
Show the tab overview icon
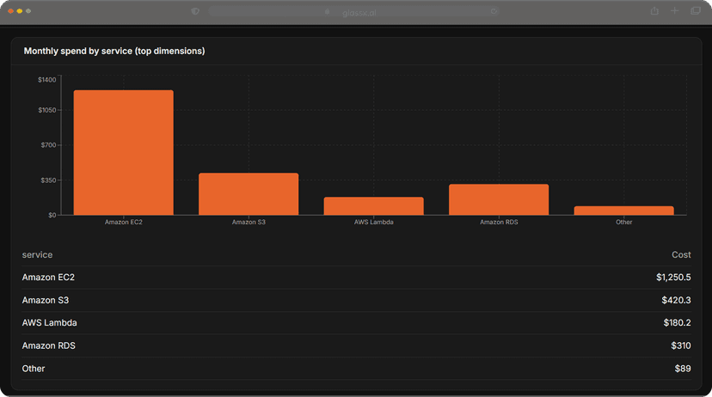(695, 10)
